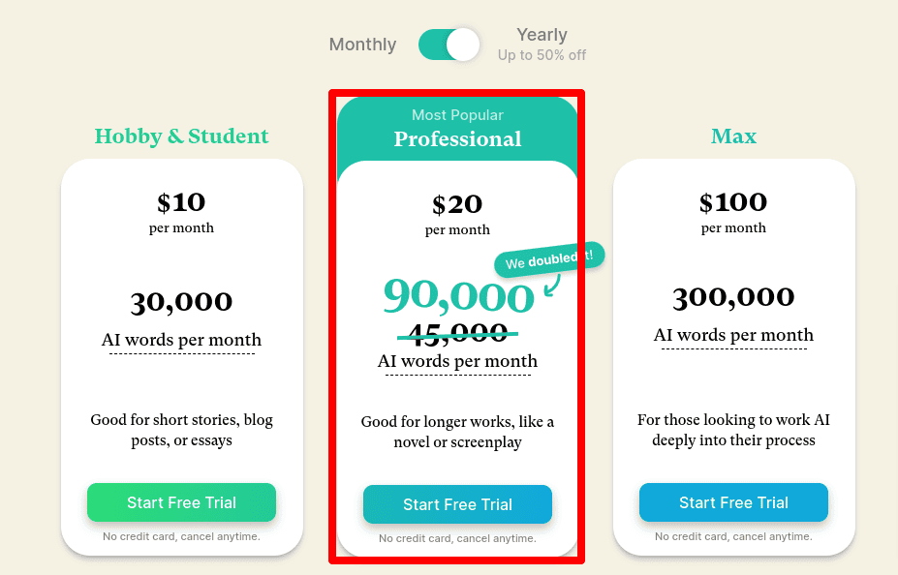The width and height of the screenshot is (898, 575).
Task: Toggle billing from Monthly to Yearly
Action: [448, 45]
